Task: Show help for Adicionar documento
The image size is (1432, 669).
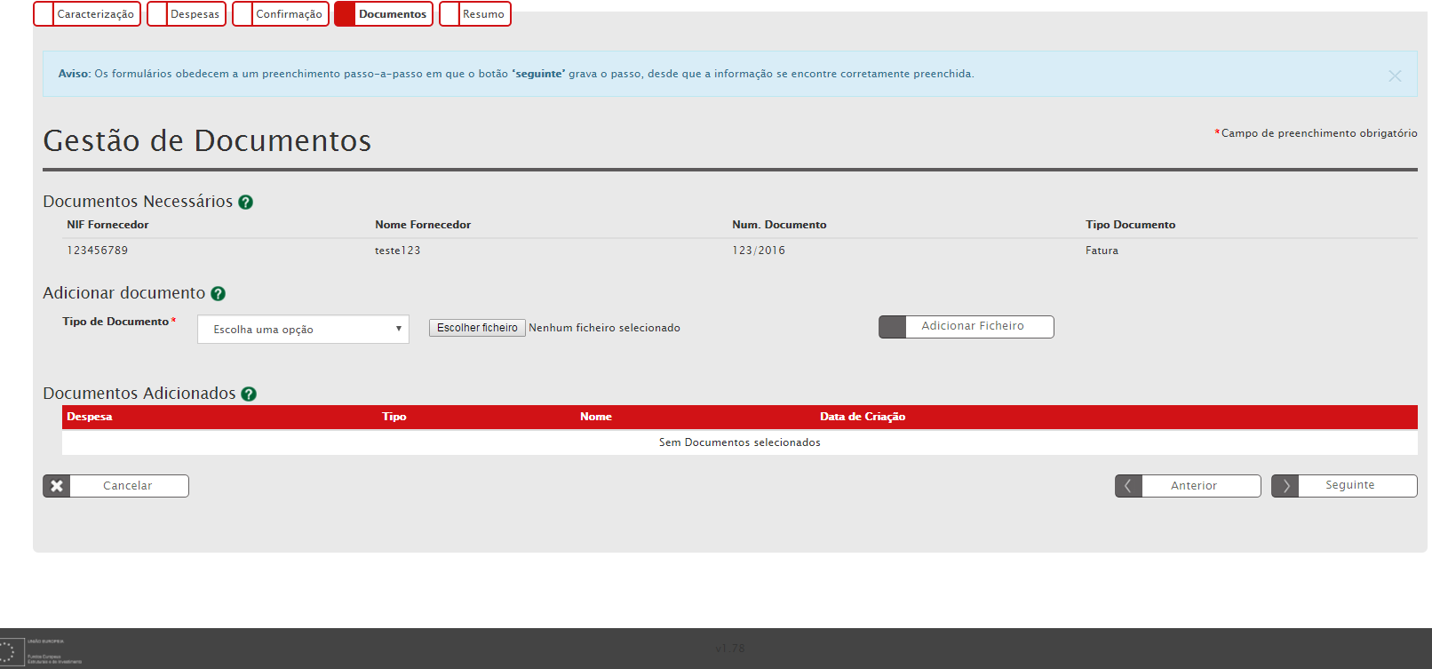Action: click(x=219, y=294)
